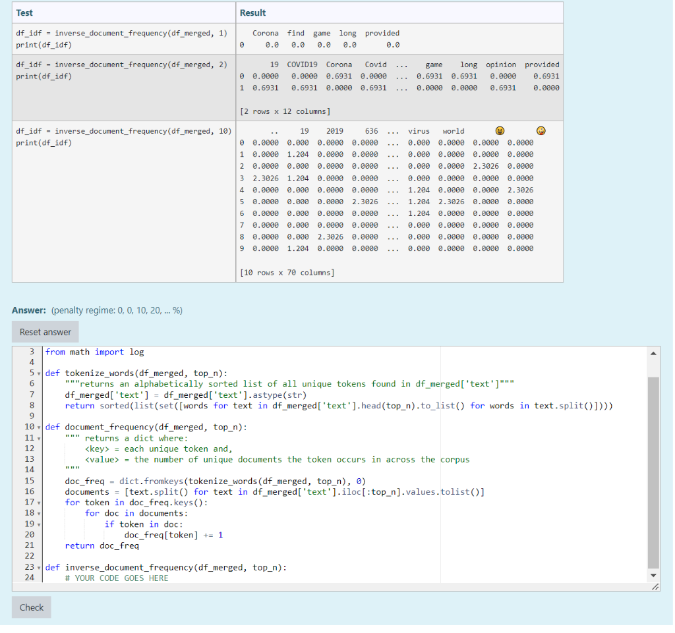The width and height of the screenshot is (675, 633).
Task: Click the scrollbar down arrow in the editor
Action: [653, 574]
